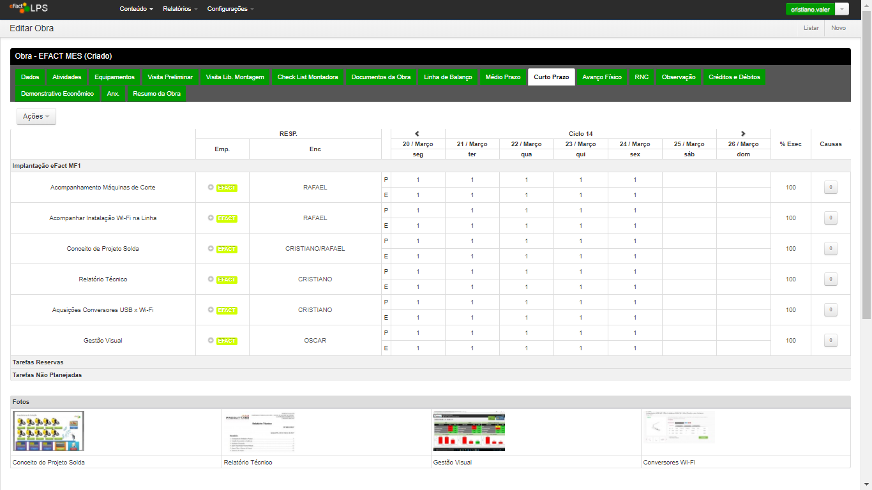
Task: Click Causas button for Aqusições Conversores USB x Wi-Fi
Action: 831,310
